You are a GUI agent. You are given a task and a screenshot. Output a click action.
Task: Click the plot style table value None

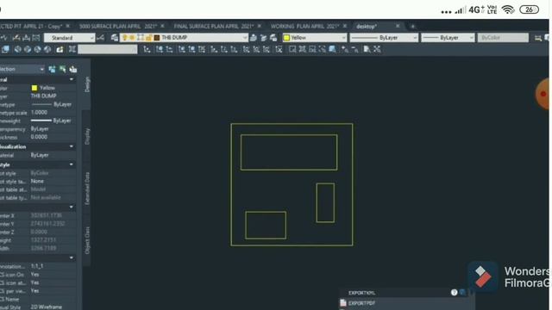click(37, 182)
